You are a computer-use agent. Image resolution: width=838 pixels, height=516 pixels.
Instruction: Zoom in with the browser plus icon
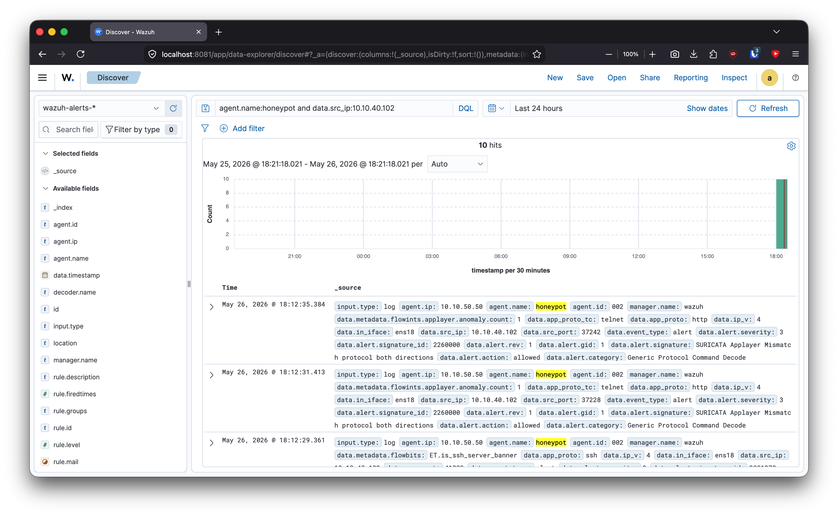point(652,54)
